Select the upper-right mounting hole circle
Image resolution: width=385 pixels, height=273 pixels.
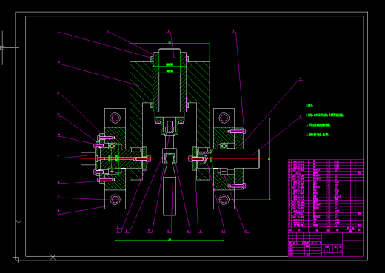224,118
